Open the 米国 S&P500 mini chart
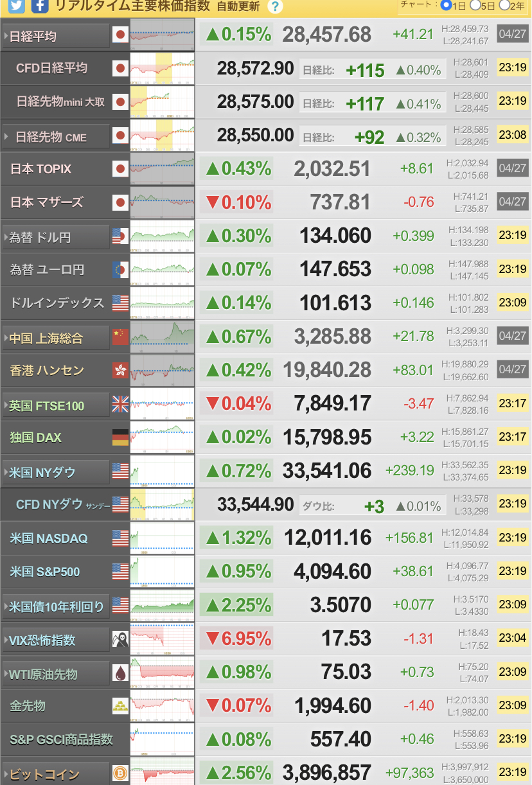 click(x=162, y=571)
